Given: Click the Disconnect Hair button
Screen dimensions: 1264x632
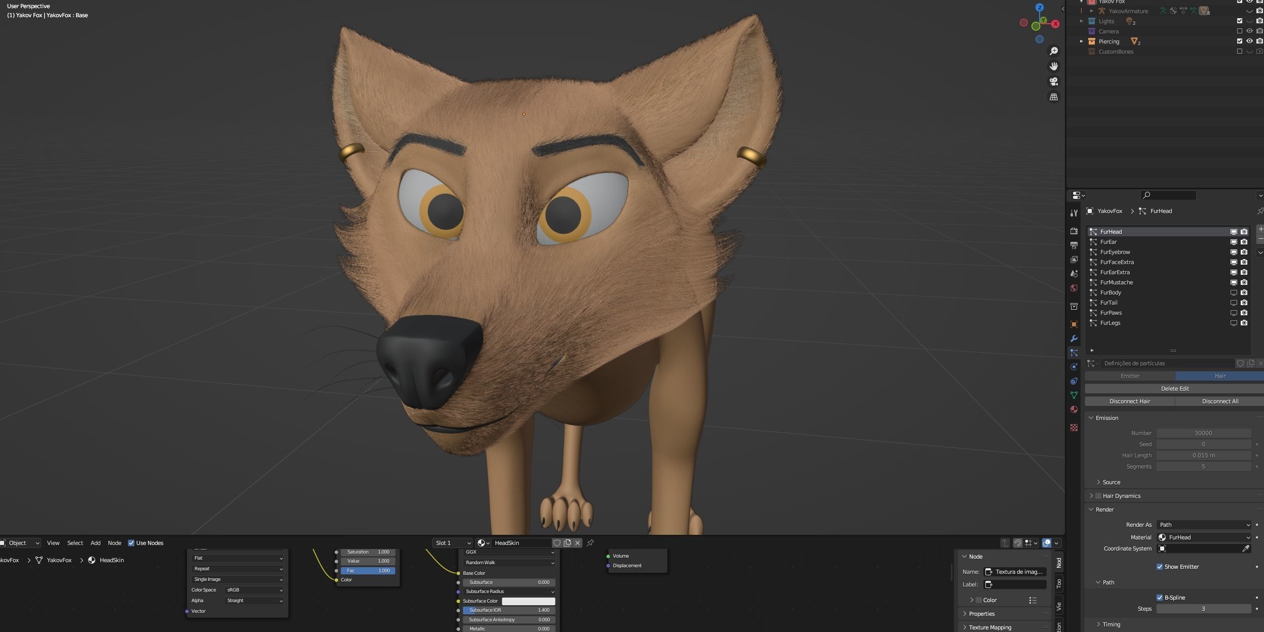Looking at the screenshot, I should [1130, 401].
